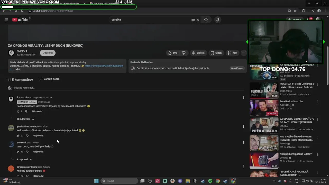
Task: Create a clip with Klip button
Action: pyautogui.click(x=232, y=53)
